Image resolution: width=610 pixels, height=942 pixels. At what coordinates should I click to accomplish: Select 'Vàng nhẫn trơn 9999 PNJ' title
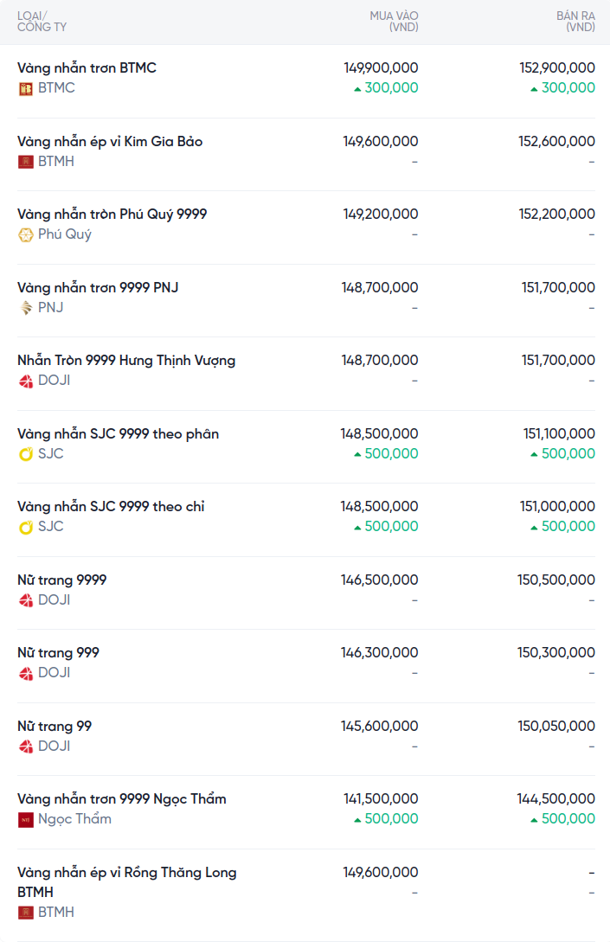click(x=98, y=287)
